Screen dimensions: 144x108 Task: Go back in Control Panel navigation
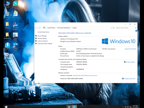[36, 28]
